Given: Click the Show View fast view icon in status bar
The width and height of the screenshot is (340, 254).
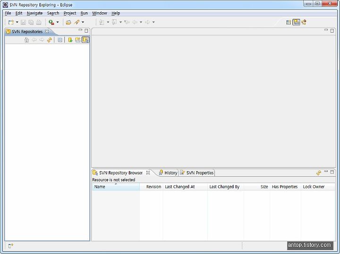Looking at the screenshot, I should [x=10, y=246].
